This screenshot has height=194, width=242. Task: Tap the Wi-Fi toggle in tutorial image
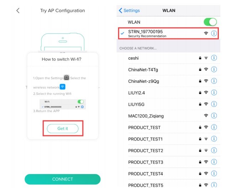[81, 101]
